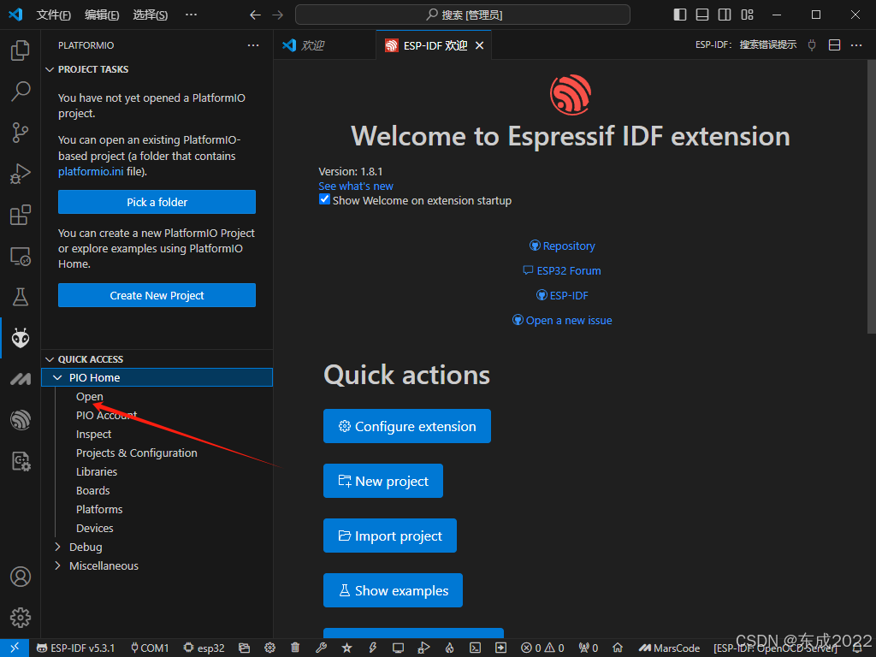
Task: Select the ESP-IDF 欢迎 tab
Action: (x=435, y=45)
